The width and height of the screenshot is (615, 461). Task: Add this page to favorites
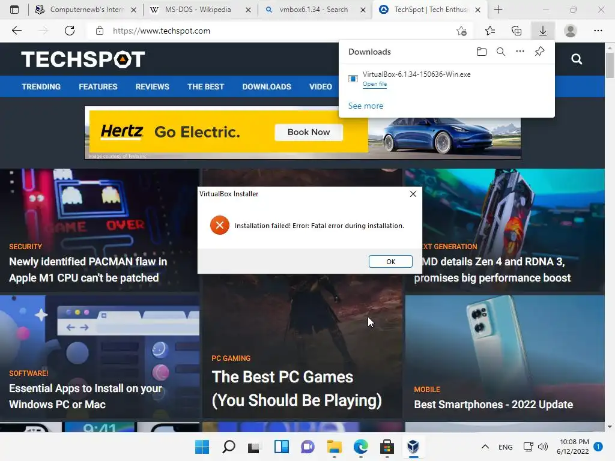coord(462,31)
